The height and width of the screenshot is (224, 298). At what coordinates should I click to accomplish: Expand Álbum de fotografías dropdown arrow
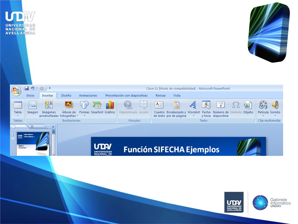(x=77, y=116)
